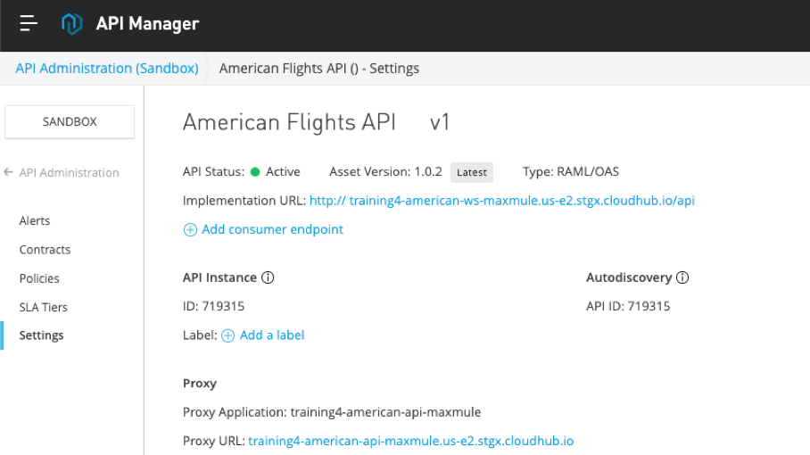Click the Add a label link

pyautogui.click(x=272, y=335)
